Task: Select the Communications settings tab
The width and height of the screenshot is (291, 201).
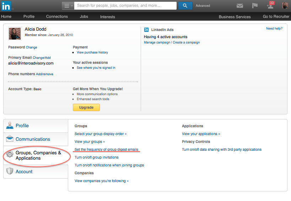Action: click(36, 139)
